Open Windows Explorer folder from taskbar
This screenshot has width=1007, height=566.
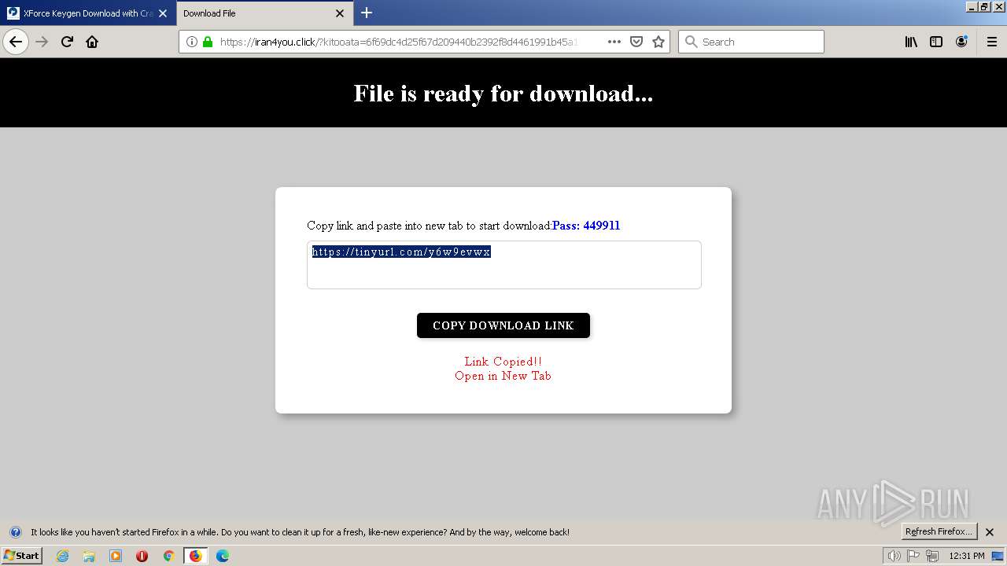coord(89,556)
